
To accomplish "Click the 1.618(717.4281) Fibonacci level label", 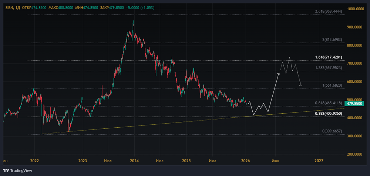I will [329, 57].
